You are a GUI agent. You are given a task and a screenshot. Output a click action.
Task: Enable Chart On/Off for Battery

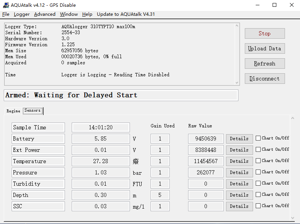[x=258, y=138]
